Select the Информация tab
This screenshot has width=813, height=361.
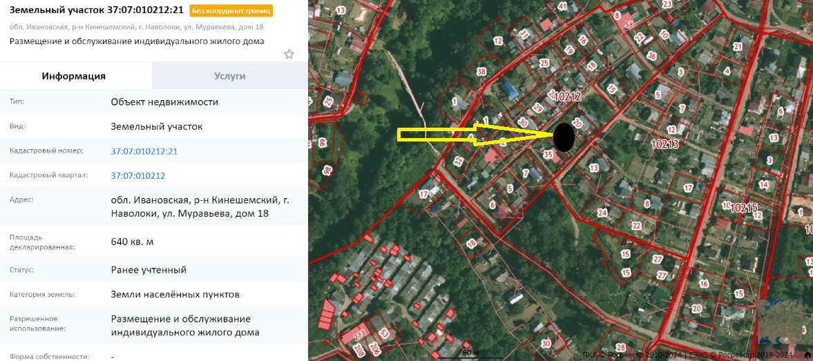(74, 76)
